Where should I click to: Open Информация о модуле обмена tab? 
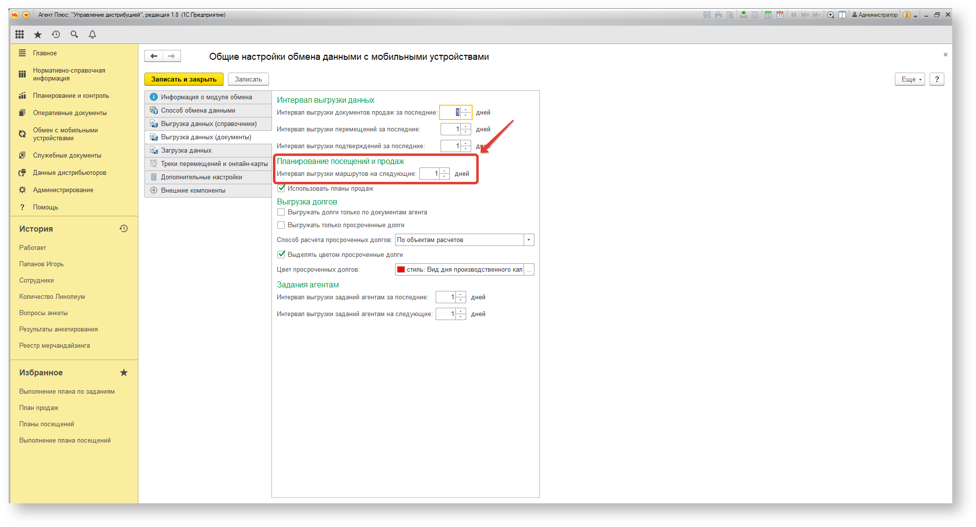208,97
